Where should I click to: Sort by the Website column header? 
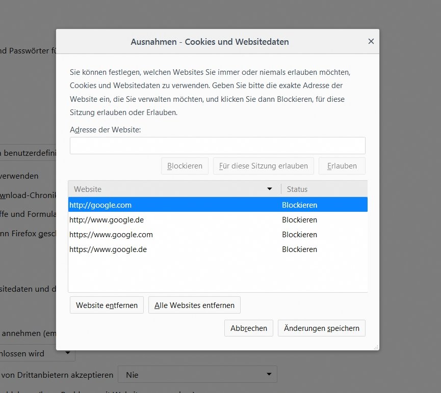168,189
